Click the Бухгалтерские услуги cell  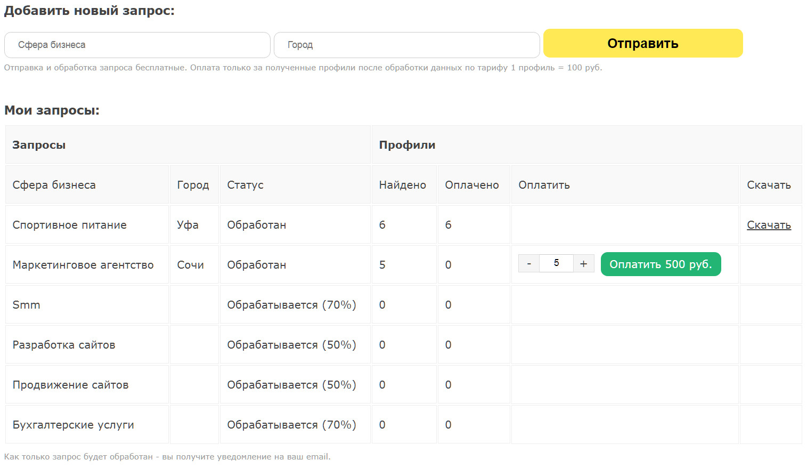pos(87,425)
